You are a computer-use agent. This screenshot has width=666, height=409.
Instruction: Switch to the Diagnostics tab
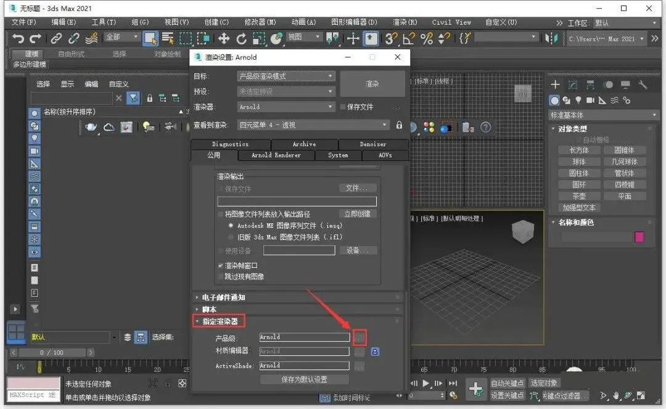(230, 144)
